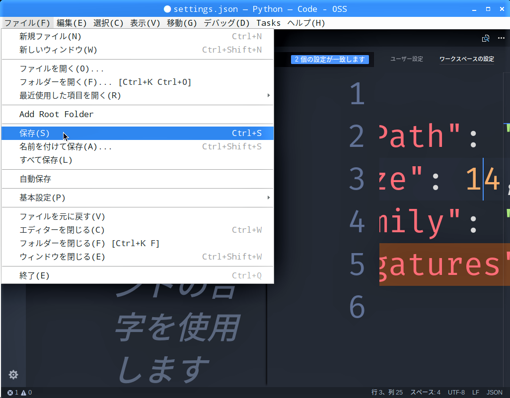
Task: Maximize the Code - OSS window
Action: coord(488,9)
